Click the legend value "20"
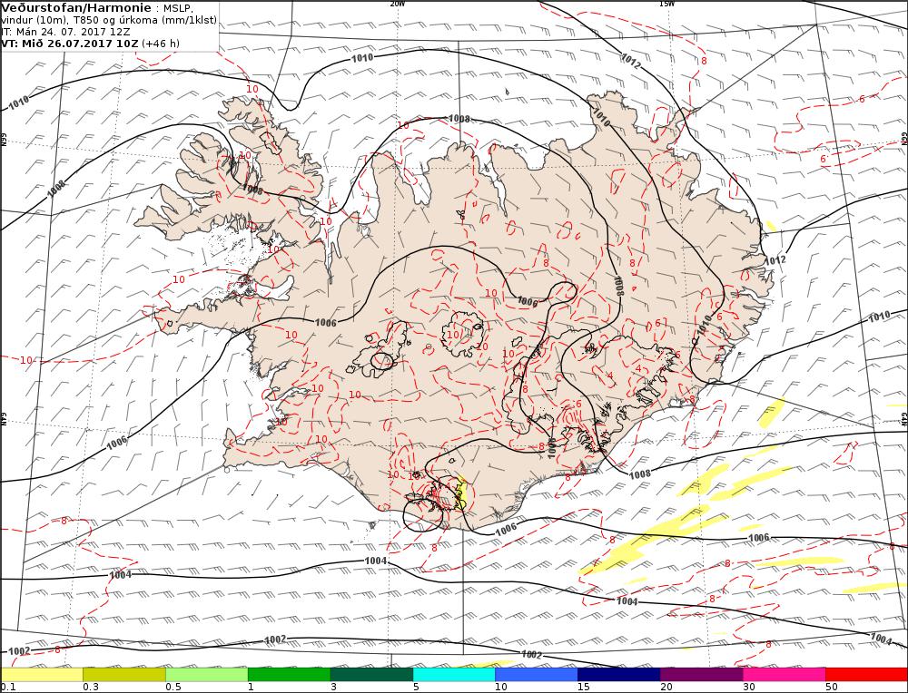This screenshot has height=693, width=908. tap(666, 688)
